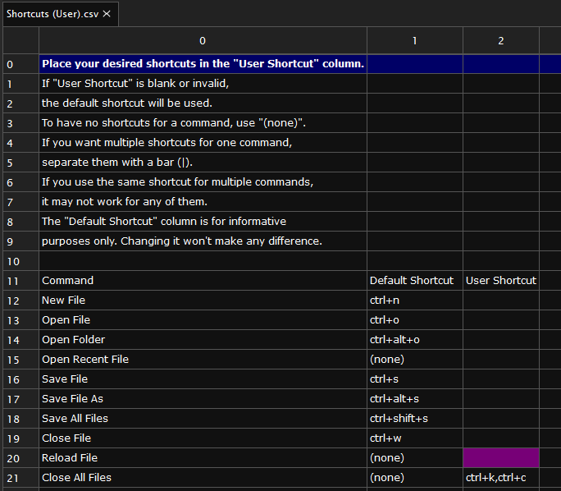561x491 pixels.
Task: Click the empty User Shortcut cell for Save File
Action: (x=501, y=379)
